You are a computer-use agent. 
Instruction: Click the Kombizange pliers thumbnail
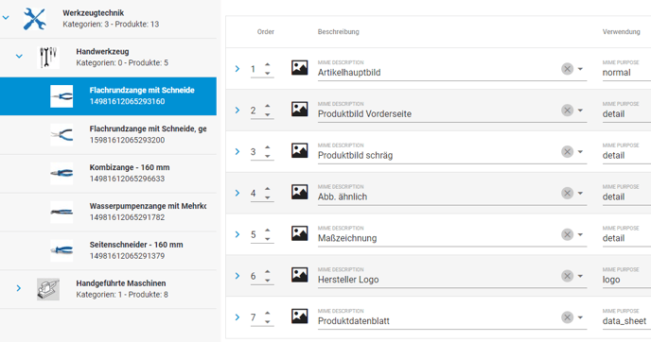click(62, 173)
